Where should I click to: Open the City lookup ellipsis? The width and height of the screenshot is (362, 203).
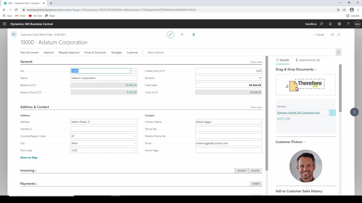click(x=135, y=143)
